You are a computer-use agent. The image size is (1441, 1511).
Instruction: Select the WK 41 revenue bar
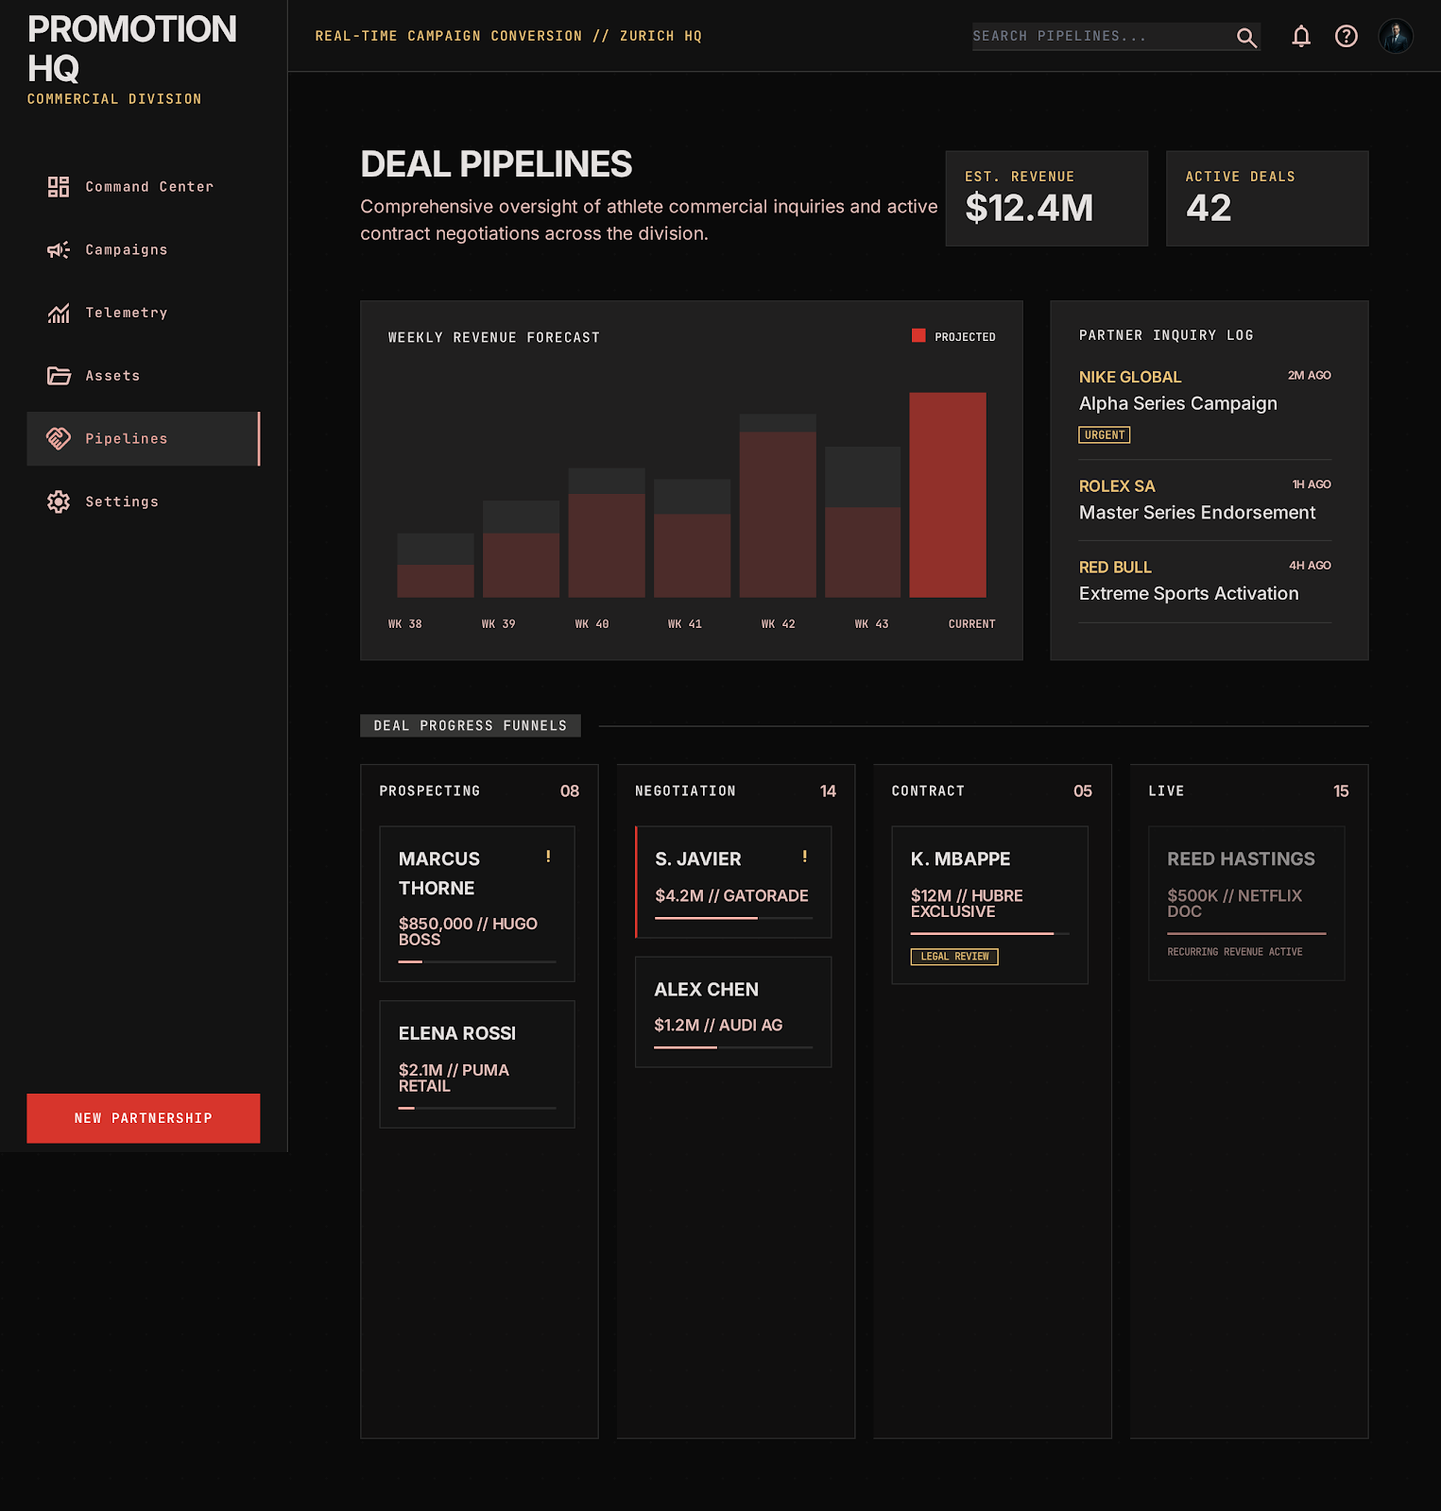click(x=693, y=538)
